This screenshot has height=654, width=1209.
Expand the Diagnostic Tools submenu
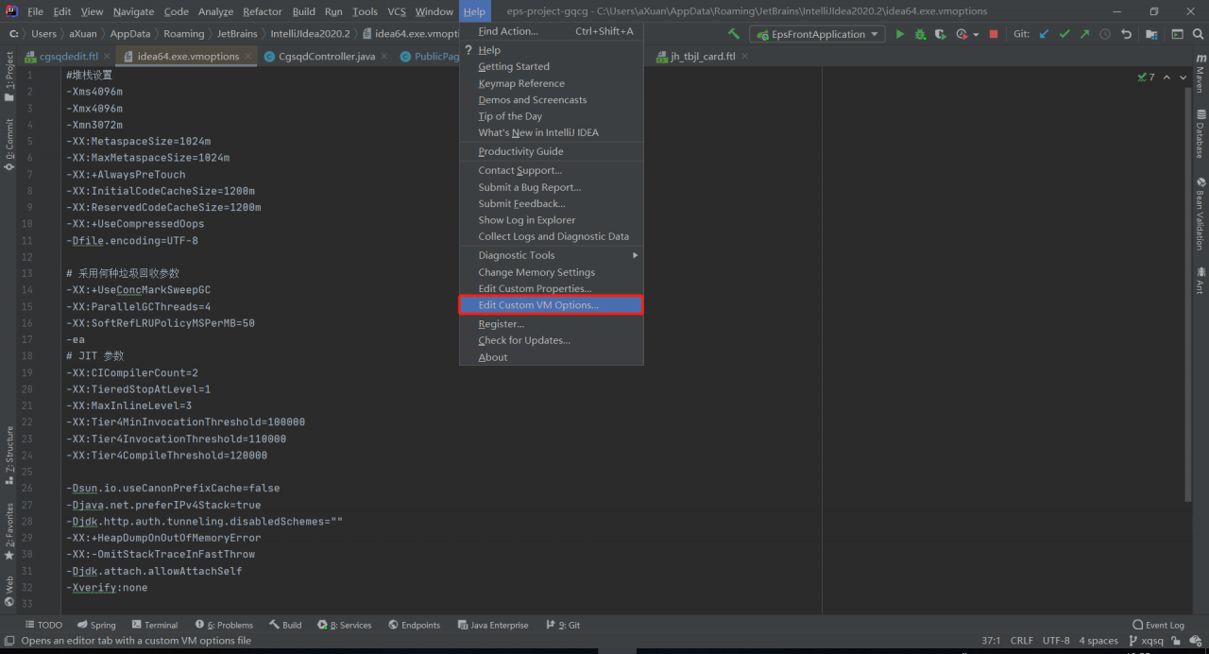pyautogui.click(x=552, y=255)
